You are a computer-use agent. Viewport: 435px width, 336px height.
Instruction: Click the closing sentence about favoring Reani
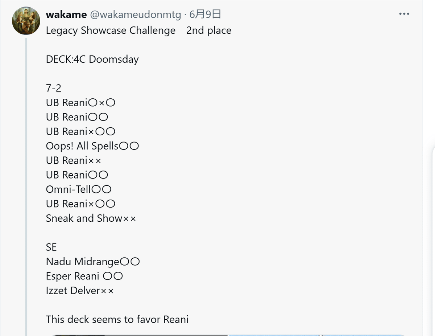tap(117, 319)
